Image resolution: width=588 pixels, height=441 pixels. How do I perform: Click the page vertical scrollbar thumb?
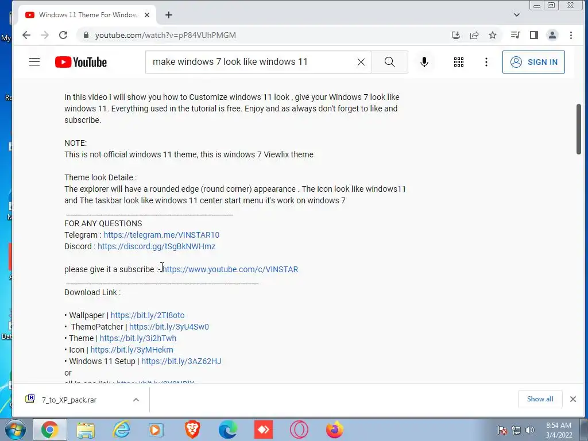click(x=579, y=129)
